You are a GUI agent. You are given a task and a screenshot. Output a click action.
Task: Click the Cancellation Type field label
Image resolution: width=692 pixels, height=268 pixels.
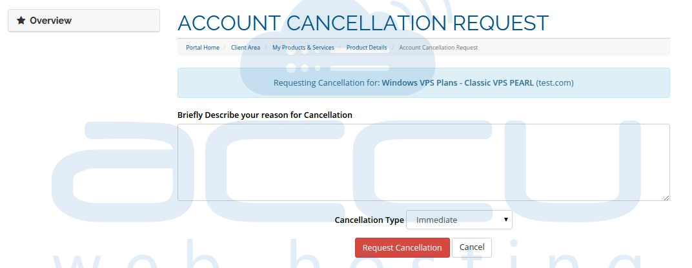[369, 220]
